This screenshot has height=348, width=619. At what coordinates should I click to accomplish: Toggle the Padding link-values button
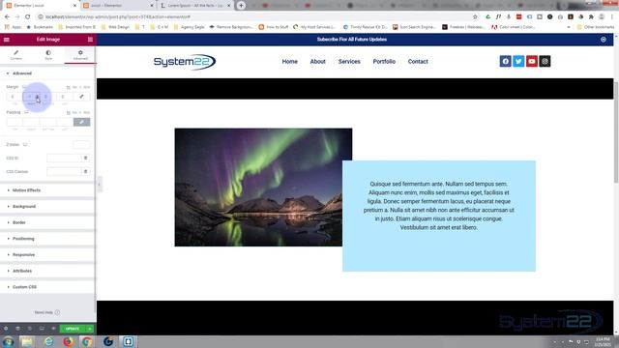[x=81, y=123]
